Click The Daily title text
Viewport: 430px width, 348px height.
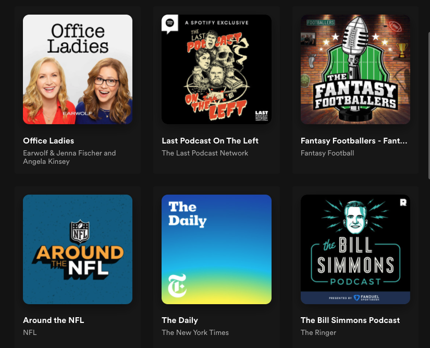180,320
